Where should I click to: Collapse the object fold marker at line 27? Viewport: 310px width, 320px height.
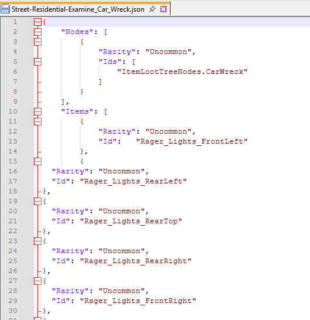[37, 281]
